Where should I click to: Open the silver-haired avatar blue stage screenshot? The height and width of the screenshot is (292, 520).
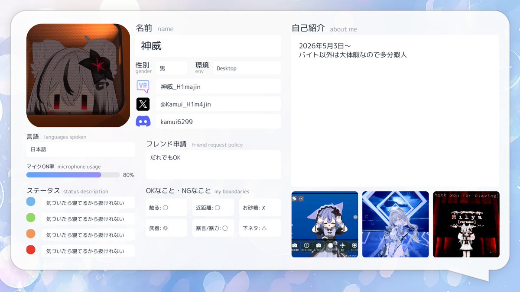point(396,224)
